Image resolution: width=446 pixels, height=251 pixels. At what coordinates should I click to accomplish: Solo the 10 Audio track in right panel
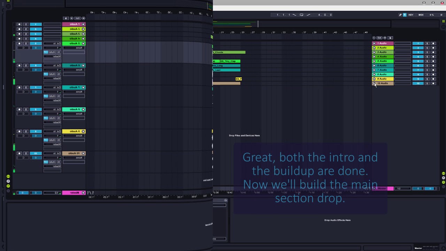(427, 83)
